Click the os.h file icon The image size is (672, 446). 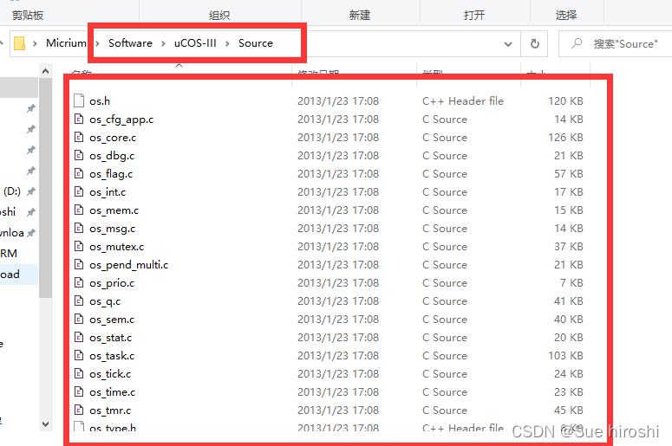coord(79,100)
